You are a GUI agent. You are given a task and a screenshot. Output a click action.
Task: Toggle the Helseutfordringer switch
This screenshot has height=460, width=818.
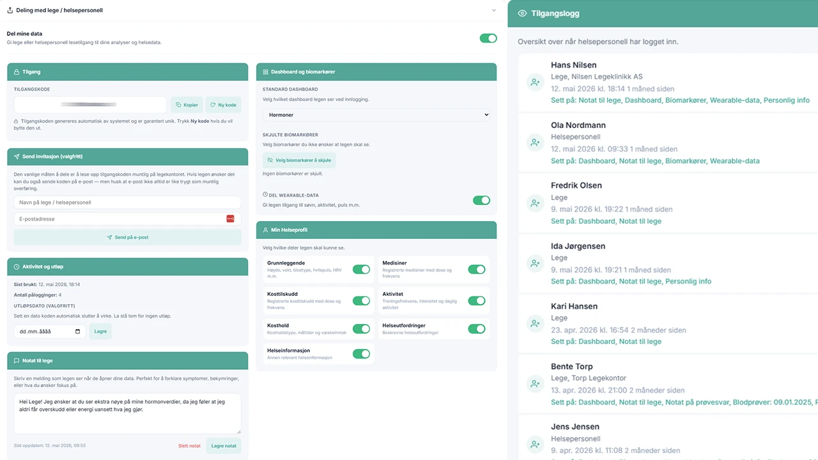[x=477, y=329]
